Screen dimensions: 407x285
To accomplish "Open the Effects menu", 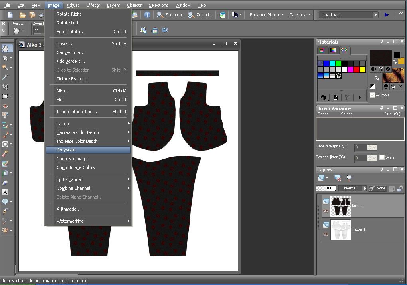I will (x=93, y=5).
